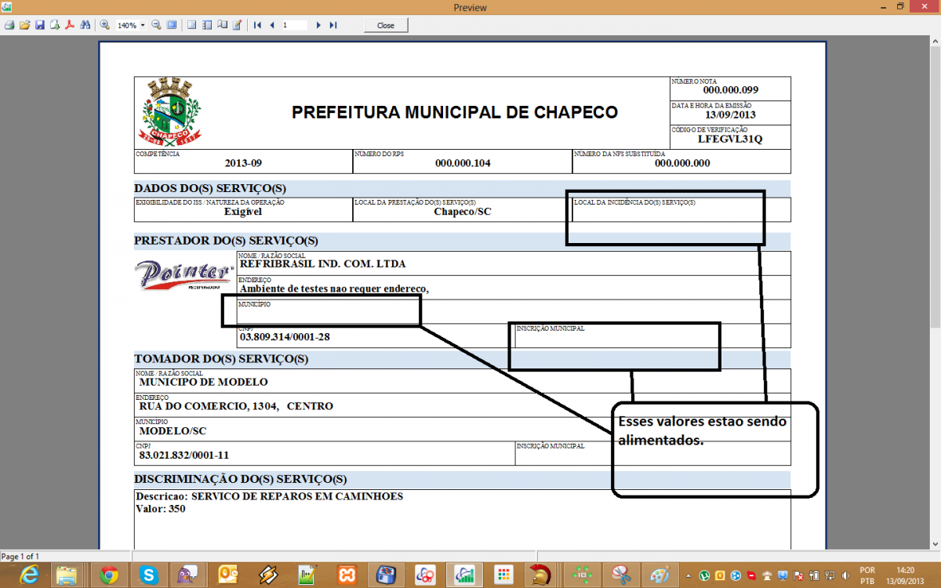Image resolution: width=941 pixels, height=588 pixels.
Task: Click the description SERVICO DE REPAROS EM CAMINHOES
Action: [297, 496]
